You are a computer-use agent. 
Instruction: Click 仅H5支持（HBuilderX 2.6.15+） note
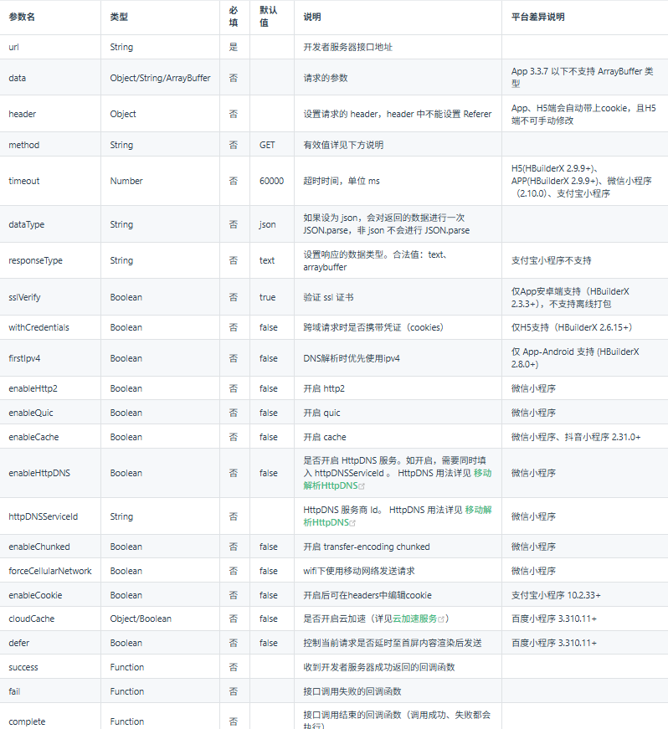click(x=572, y=327)
